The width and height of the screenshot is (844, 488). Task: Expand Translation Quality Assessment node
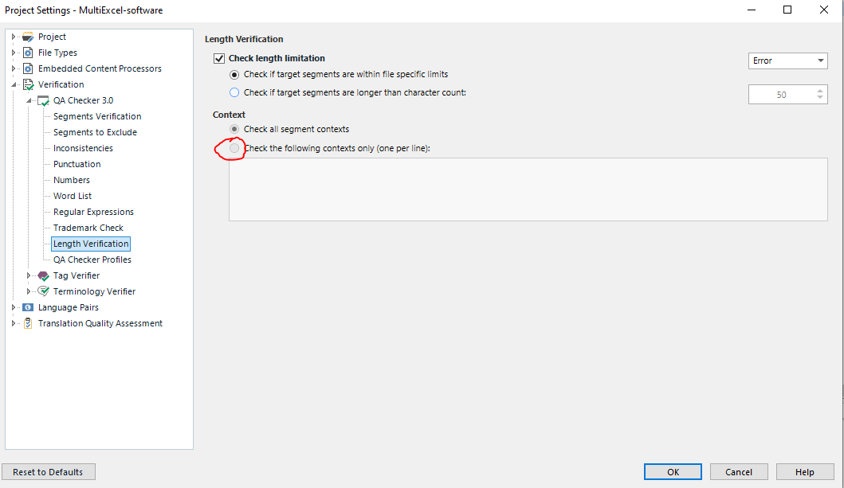coord(14,323)
